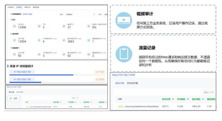The width and height of the screenshot is (222, 121).
Task: Switch to the 访问统计 tab
Action: click(x=19, y=7)
